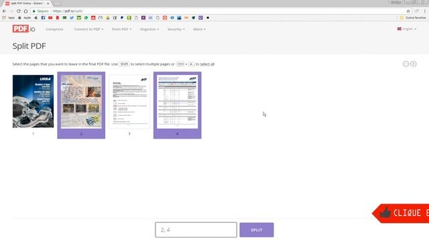
Task: Open the LV bookmark icon
Action: [x=115, y=18]
